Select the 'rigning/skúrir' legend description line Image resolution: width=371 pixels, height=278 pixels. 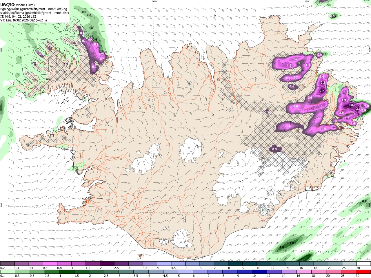point(34,9)
